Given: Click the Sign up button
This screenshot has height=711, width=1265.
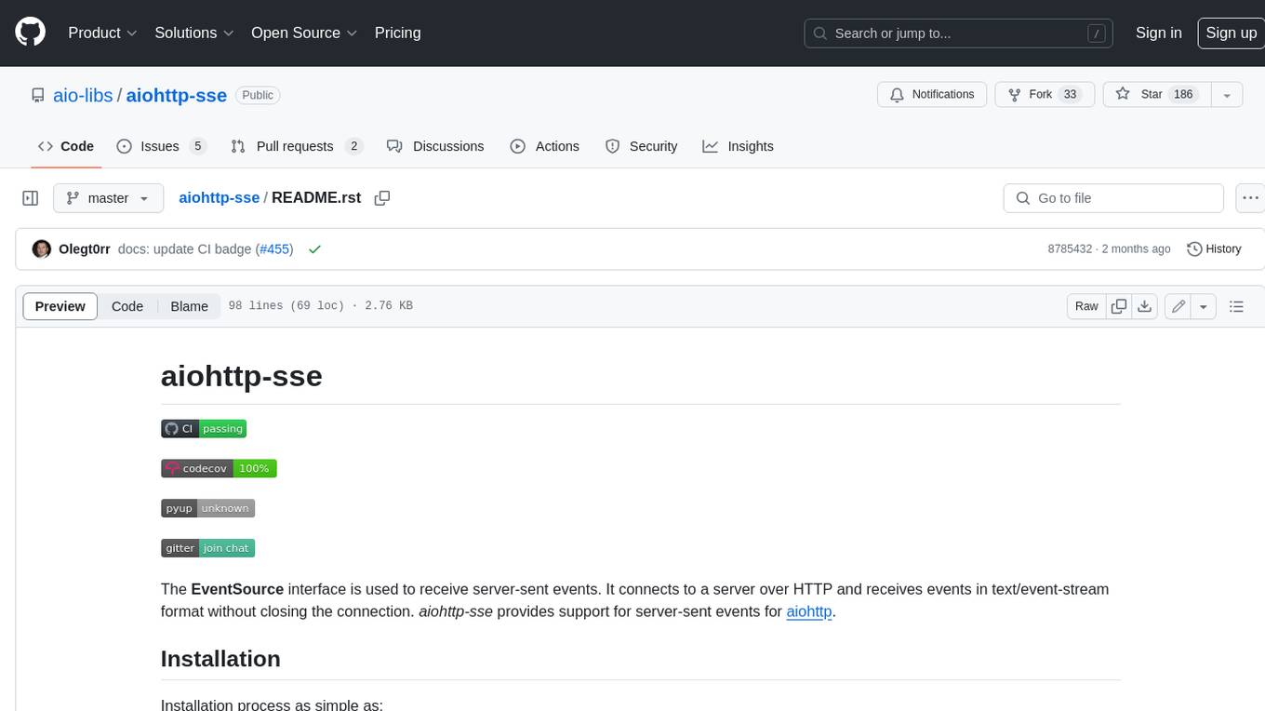Looking at the screenshot, I should click(1232, 33).
